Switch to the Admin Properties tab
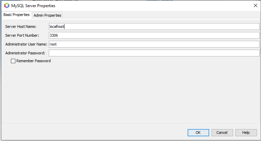 47,15
